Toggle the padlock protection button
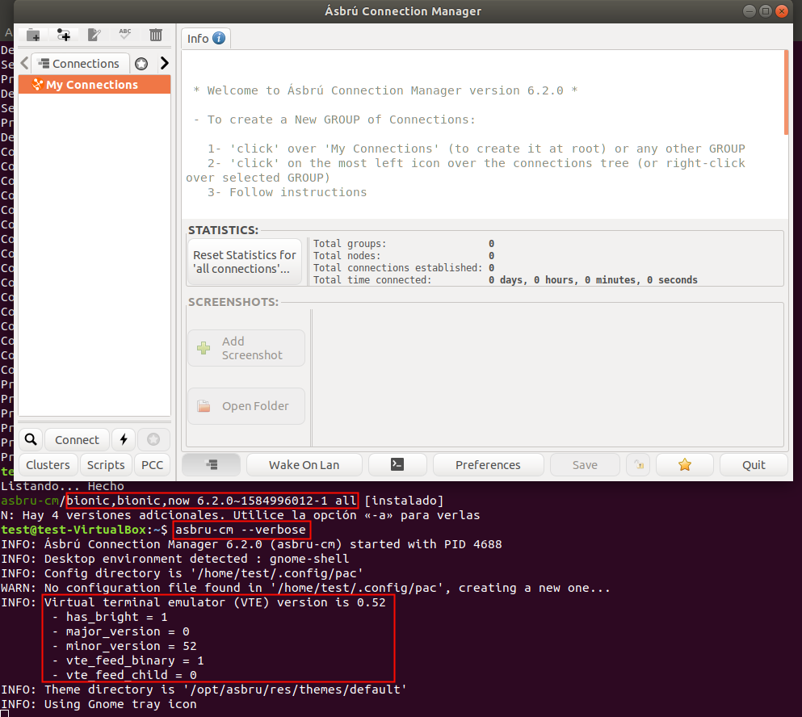 click(638, 464)
